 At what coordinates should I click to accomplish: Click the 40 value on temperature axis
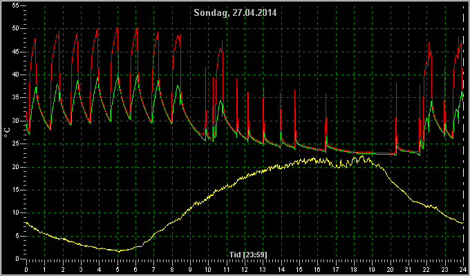click(16, 75)
